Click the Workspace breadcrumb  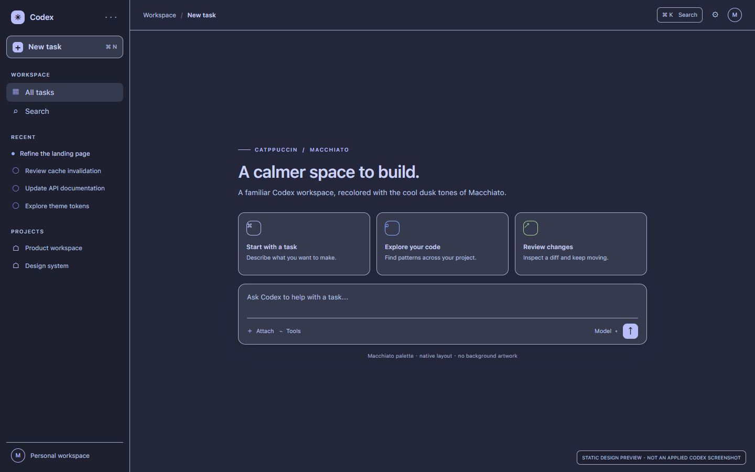[159, 15]
